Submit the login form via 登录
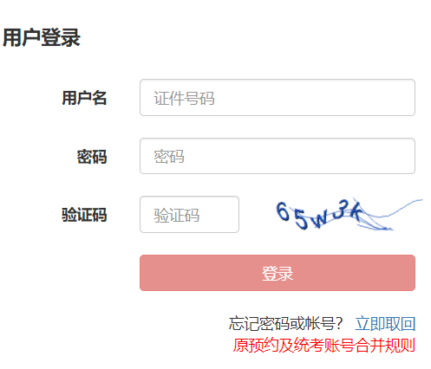 point(278,273)
